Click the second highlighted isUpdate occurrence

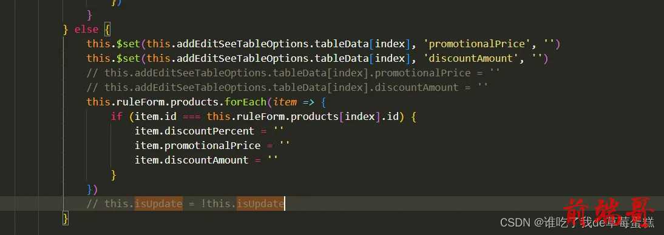tap(260, 204)
